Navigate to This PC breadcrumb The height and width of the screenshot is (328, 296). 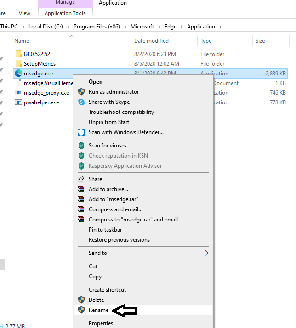coord(9,27)
